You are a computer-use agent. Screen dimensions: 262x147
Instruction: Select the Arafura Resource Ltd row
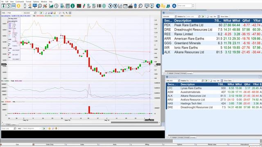click(x=214, y=100)
